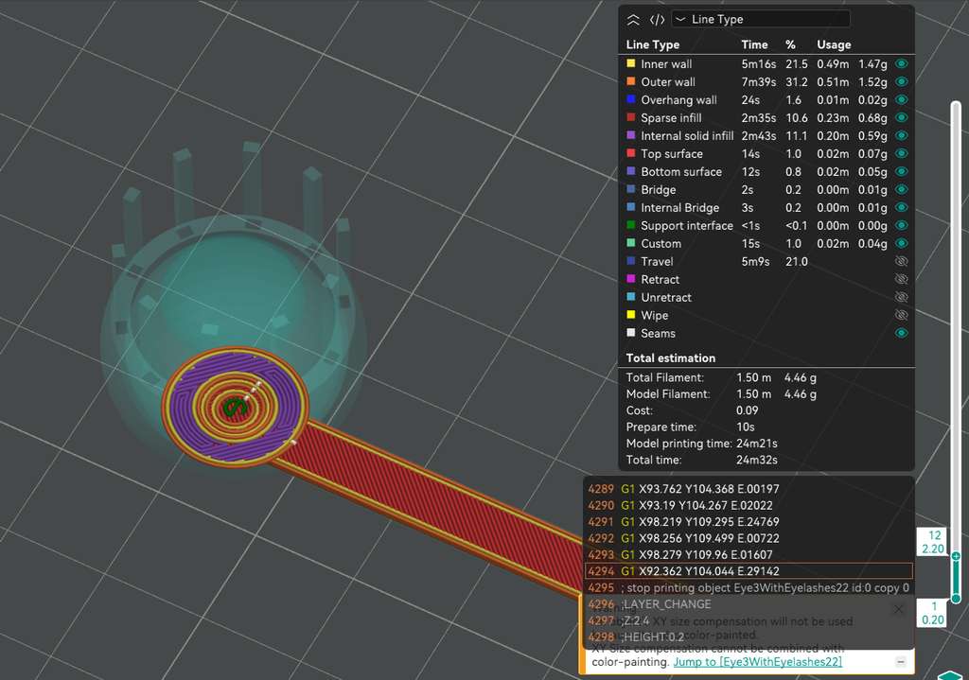Minimize the XY Size compensation warning
Image resolution: width=969 pixels, height=680 pixels.
pyautogui.click(x=901, y=662)
